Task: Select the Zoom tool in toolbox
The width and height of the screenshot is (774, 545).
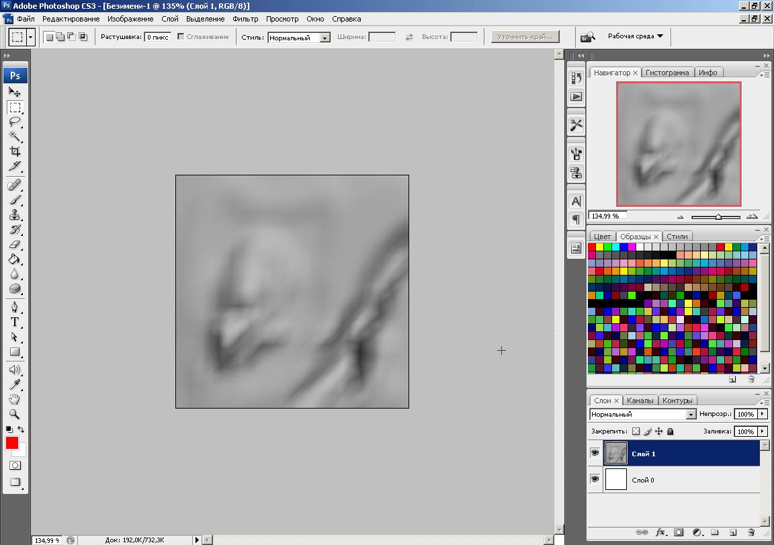Action: click(x=15, y=414)
